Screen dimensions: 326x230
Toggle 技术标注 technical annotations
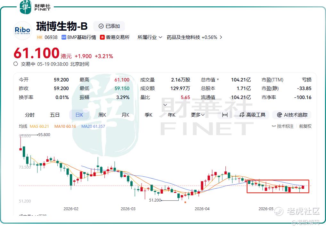pos(282,126)
